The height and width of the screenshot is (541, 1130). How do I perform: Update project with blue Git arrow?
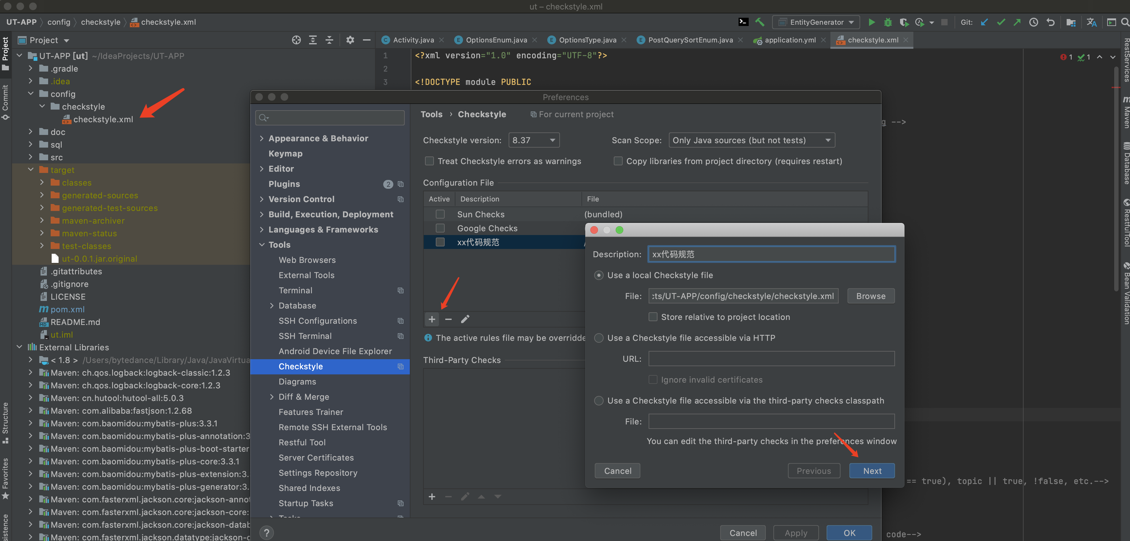pyautogui.click(x=984, y=22)
